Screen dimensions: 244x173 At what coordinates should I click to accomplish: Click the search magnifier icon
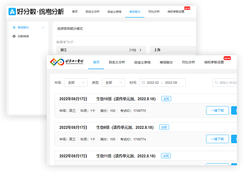[x=216, y=82]
